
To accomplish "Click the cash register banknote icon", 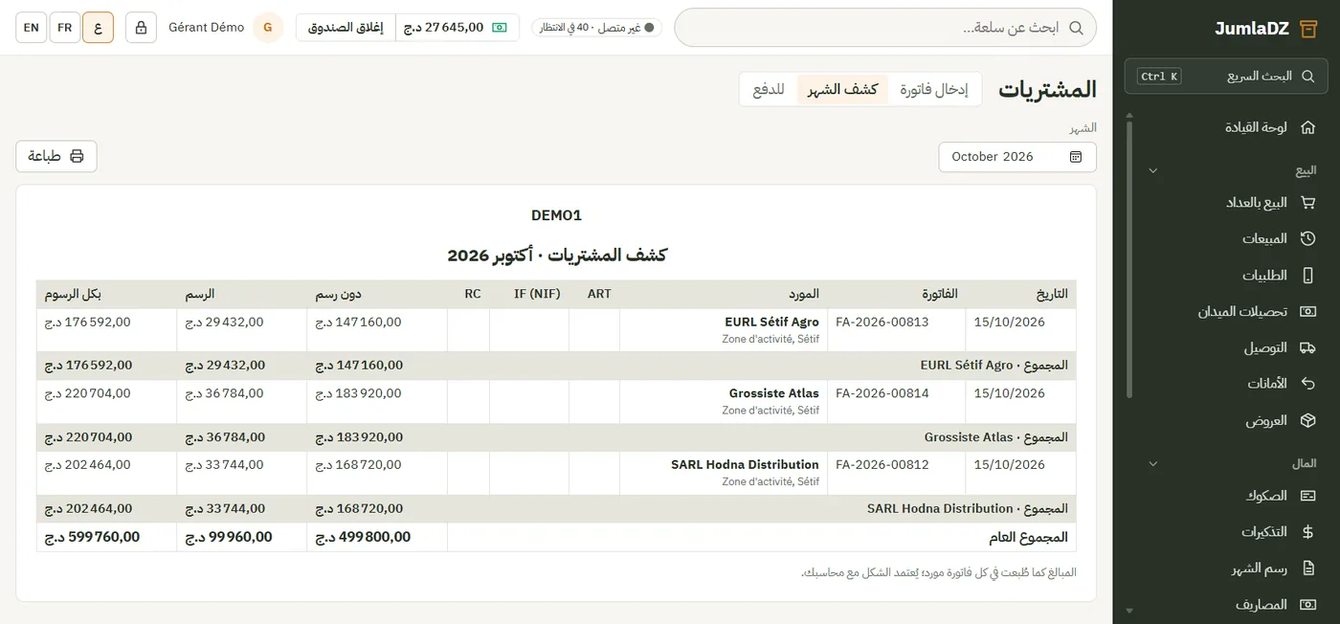I will click(x=500, y=28).
